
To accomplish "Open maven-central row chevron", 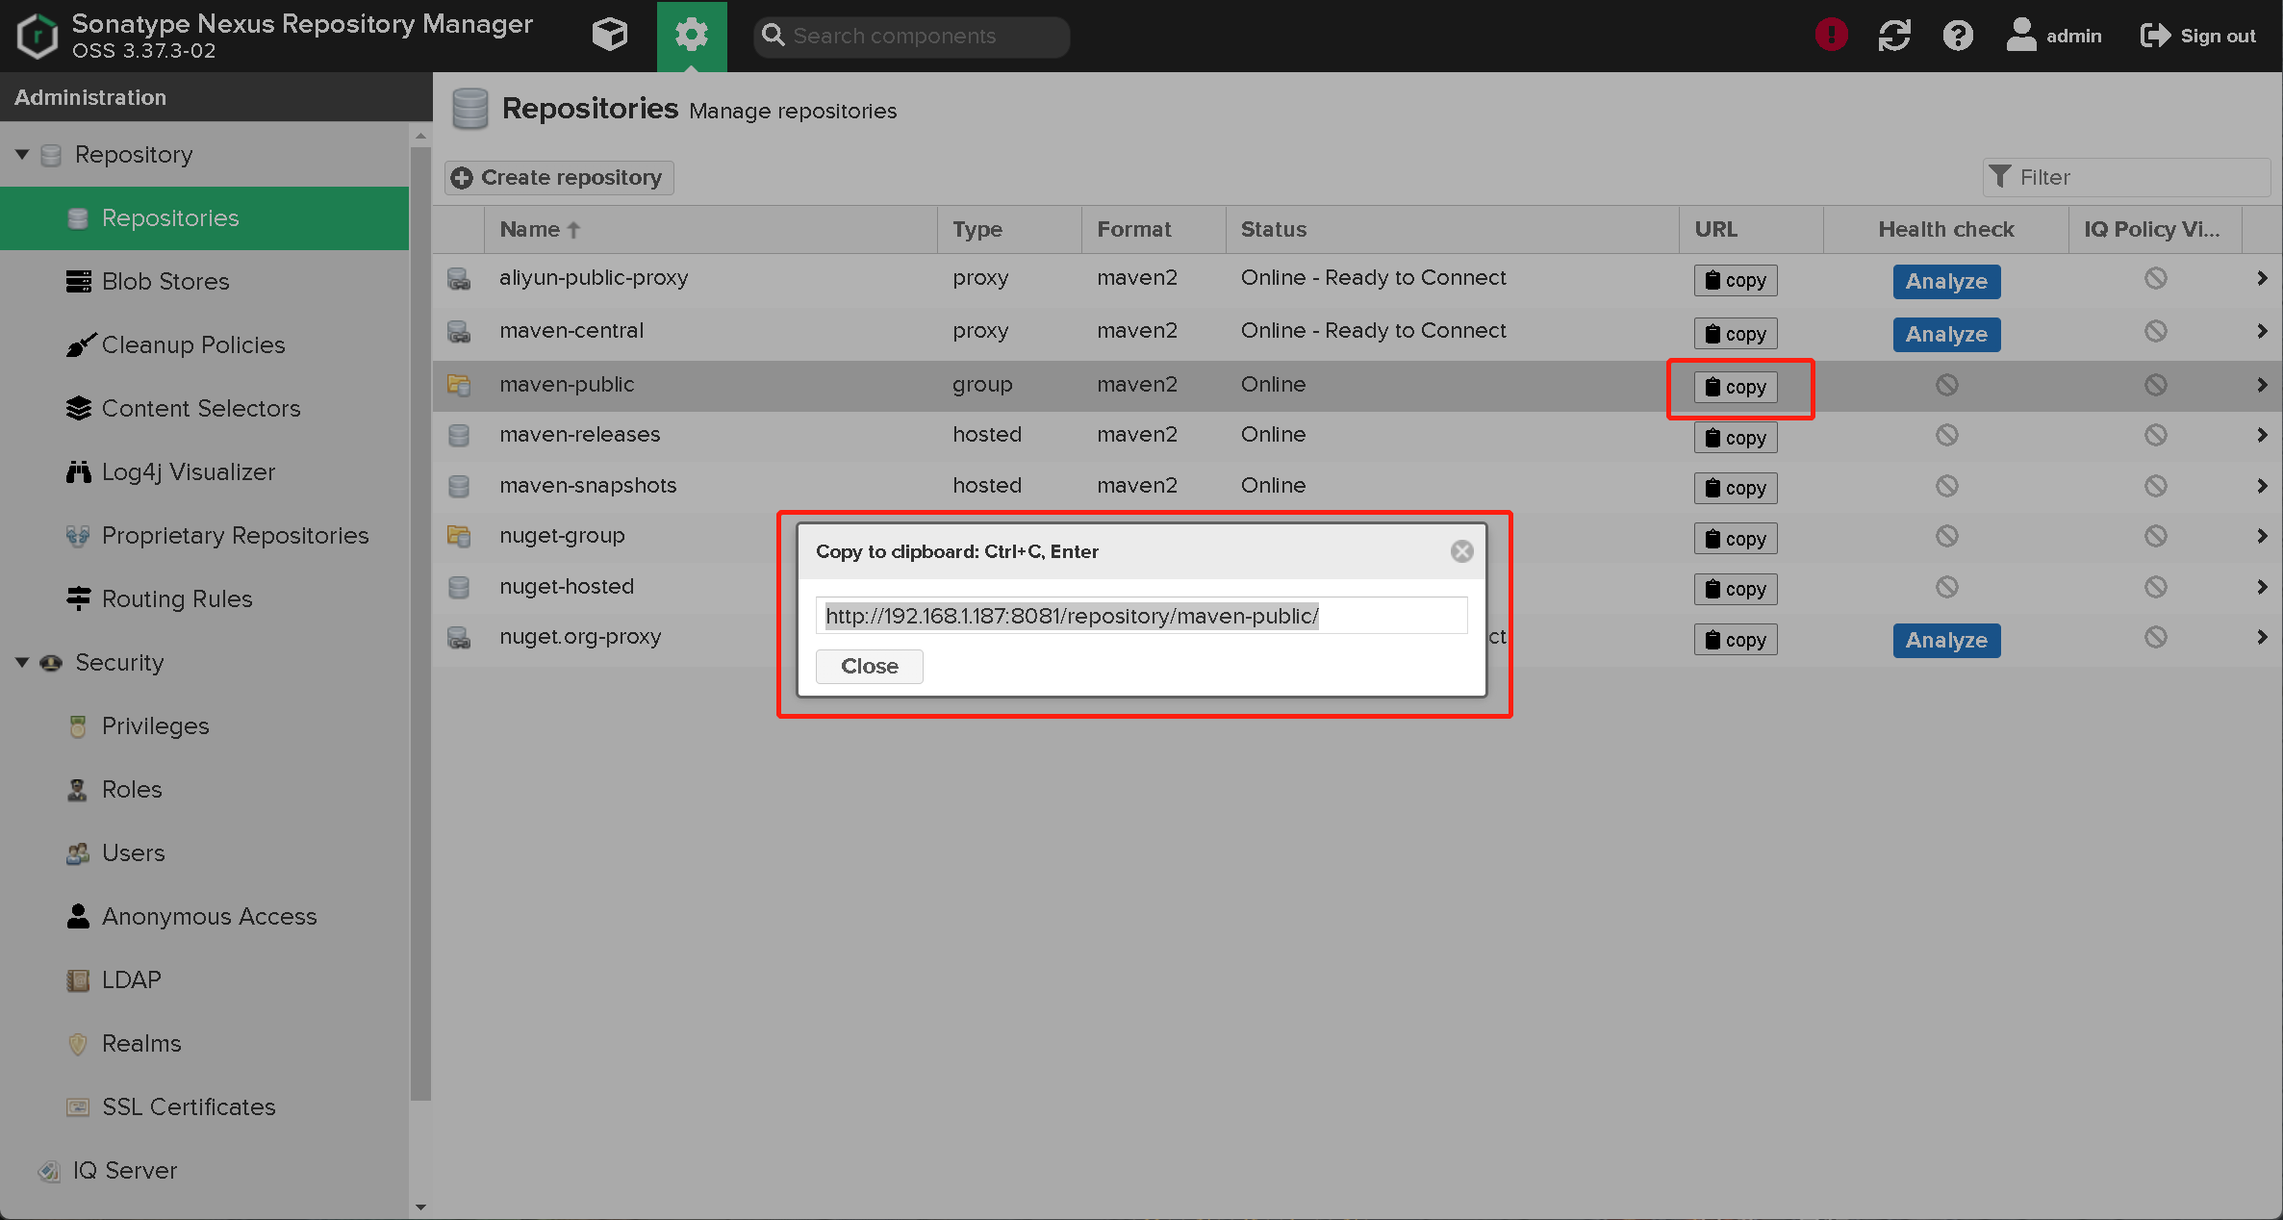I will click(2262, 332).
